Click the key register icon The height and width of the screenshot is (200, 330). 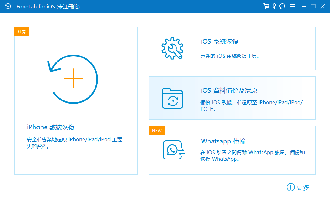click(x=274, y=6)
